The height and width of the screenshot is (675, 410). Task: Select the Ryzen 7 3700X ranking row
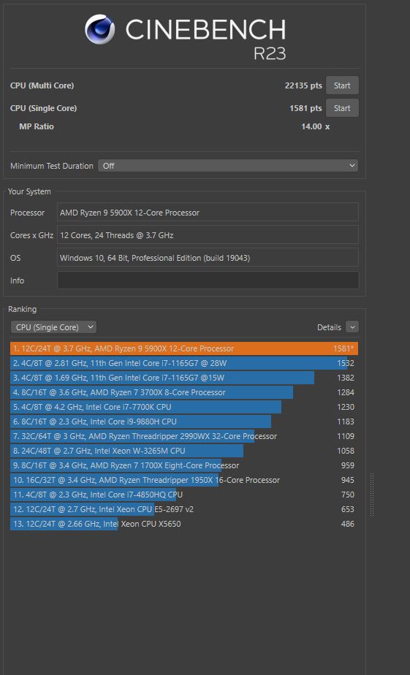click(184, 392)
